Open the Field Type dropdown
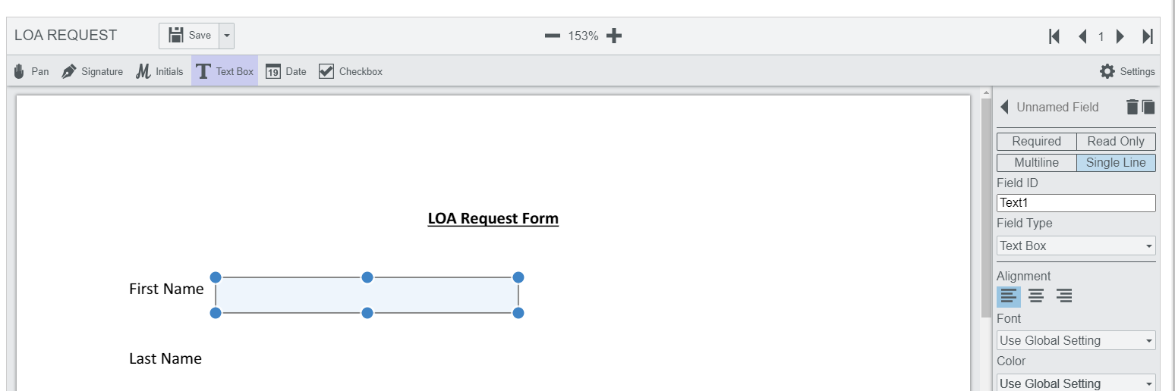The height and width of the screenshot is (391, 1175). (x=1076, y=246)
